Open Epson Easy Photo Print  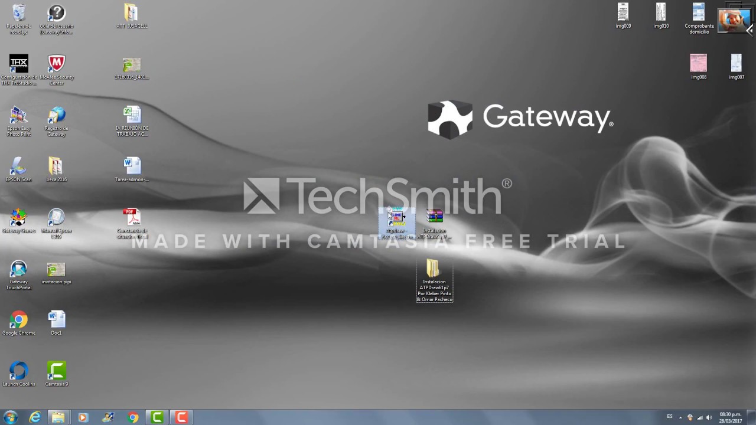(19, 122)
